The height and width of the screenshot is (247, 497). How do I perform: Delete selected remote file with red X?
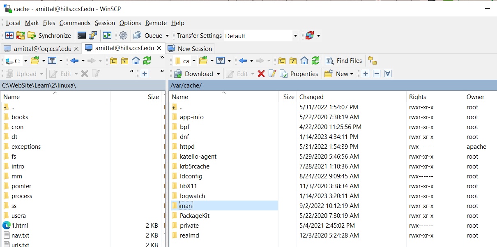click(x=261, y=74)
